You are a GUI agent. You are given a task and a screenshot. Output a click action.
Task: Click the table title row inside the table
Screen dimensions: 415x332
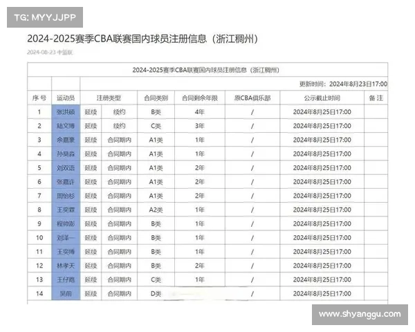pos(206,70)
